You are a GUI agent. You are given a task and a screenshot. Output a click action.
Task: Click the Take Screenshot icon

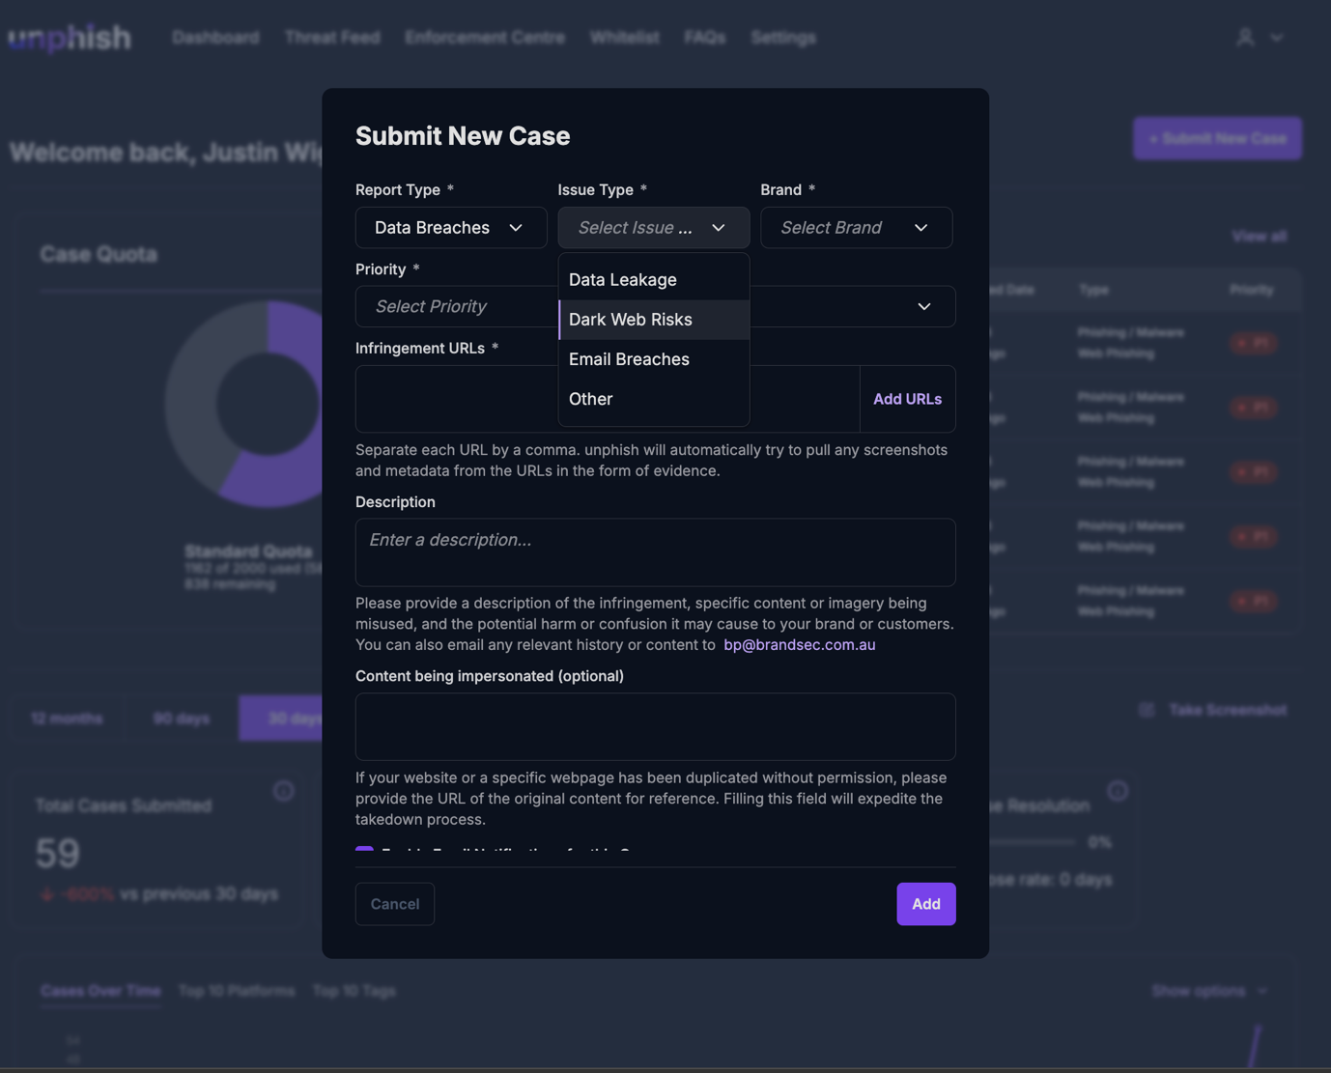tap(1147, 710)
